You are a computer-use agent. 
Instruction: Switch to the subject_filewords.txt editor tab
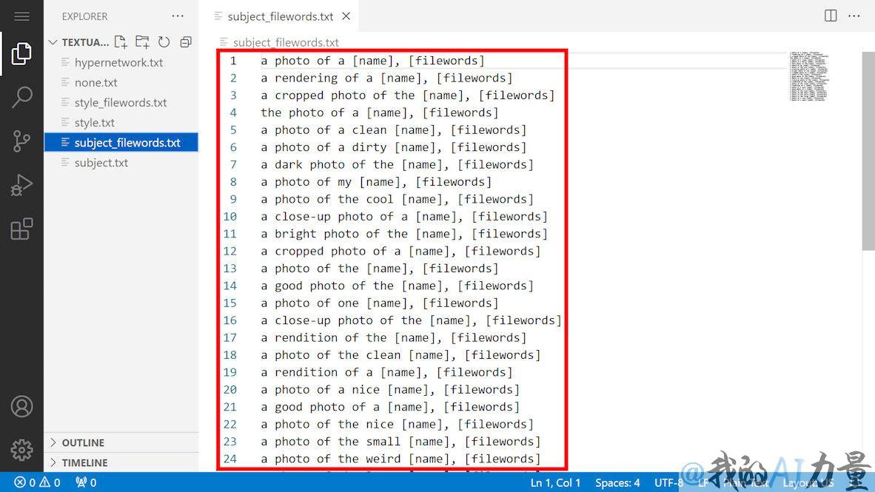pos(280,16)
